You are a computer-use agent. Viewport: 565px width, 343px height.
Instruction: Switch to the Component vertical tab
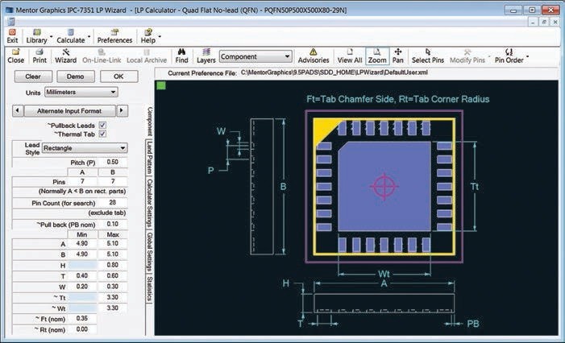[150, 122]
